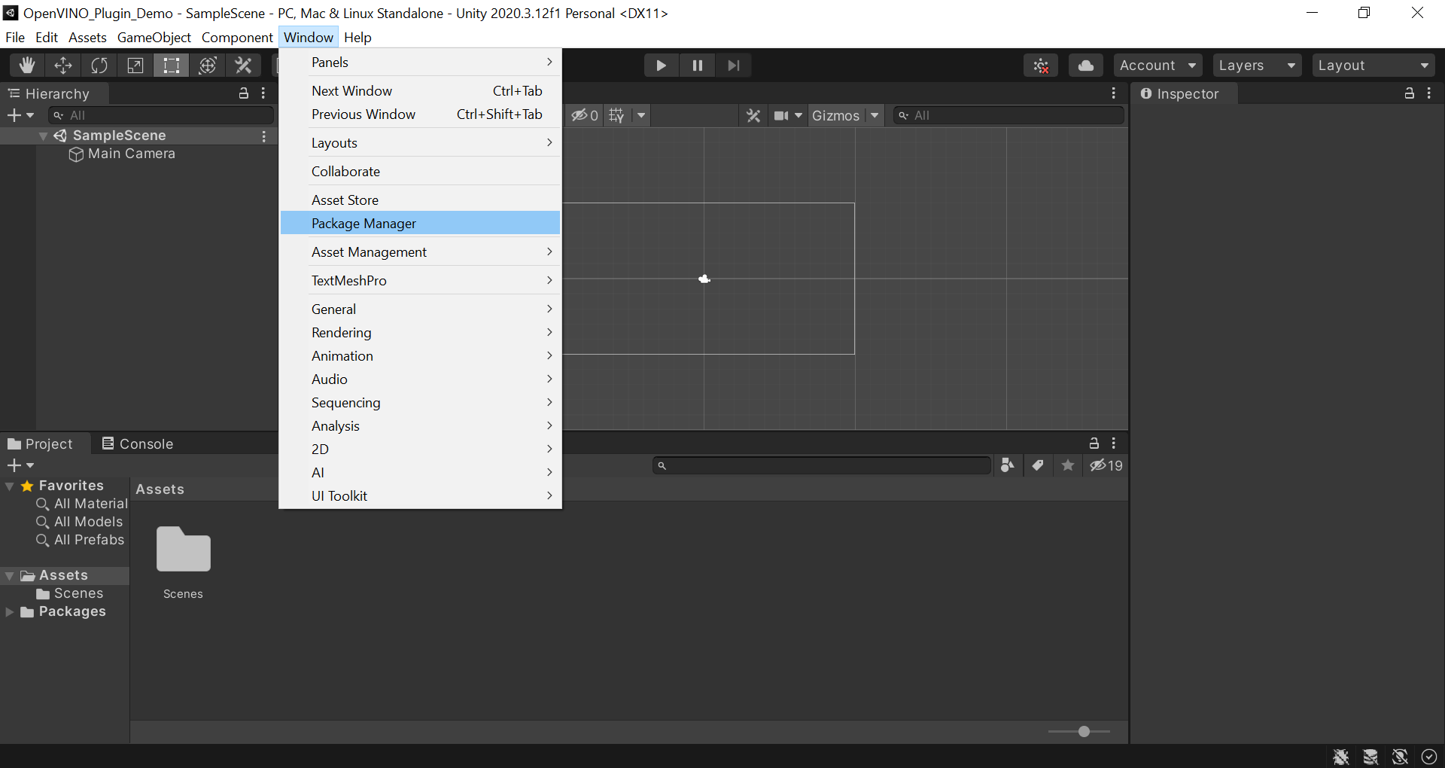Open the cloud services icon
Viewport: 1445px width, 768px height.
[1085, 66]
